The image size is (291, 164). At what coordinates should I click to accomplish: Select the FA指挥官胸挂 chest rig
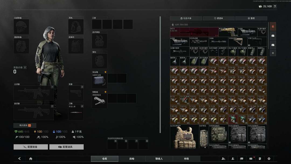219,134
